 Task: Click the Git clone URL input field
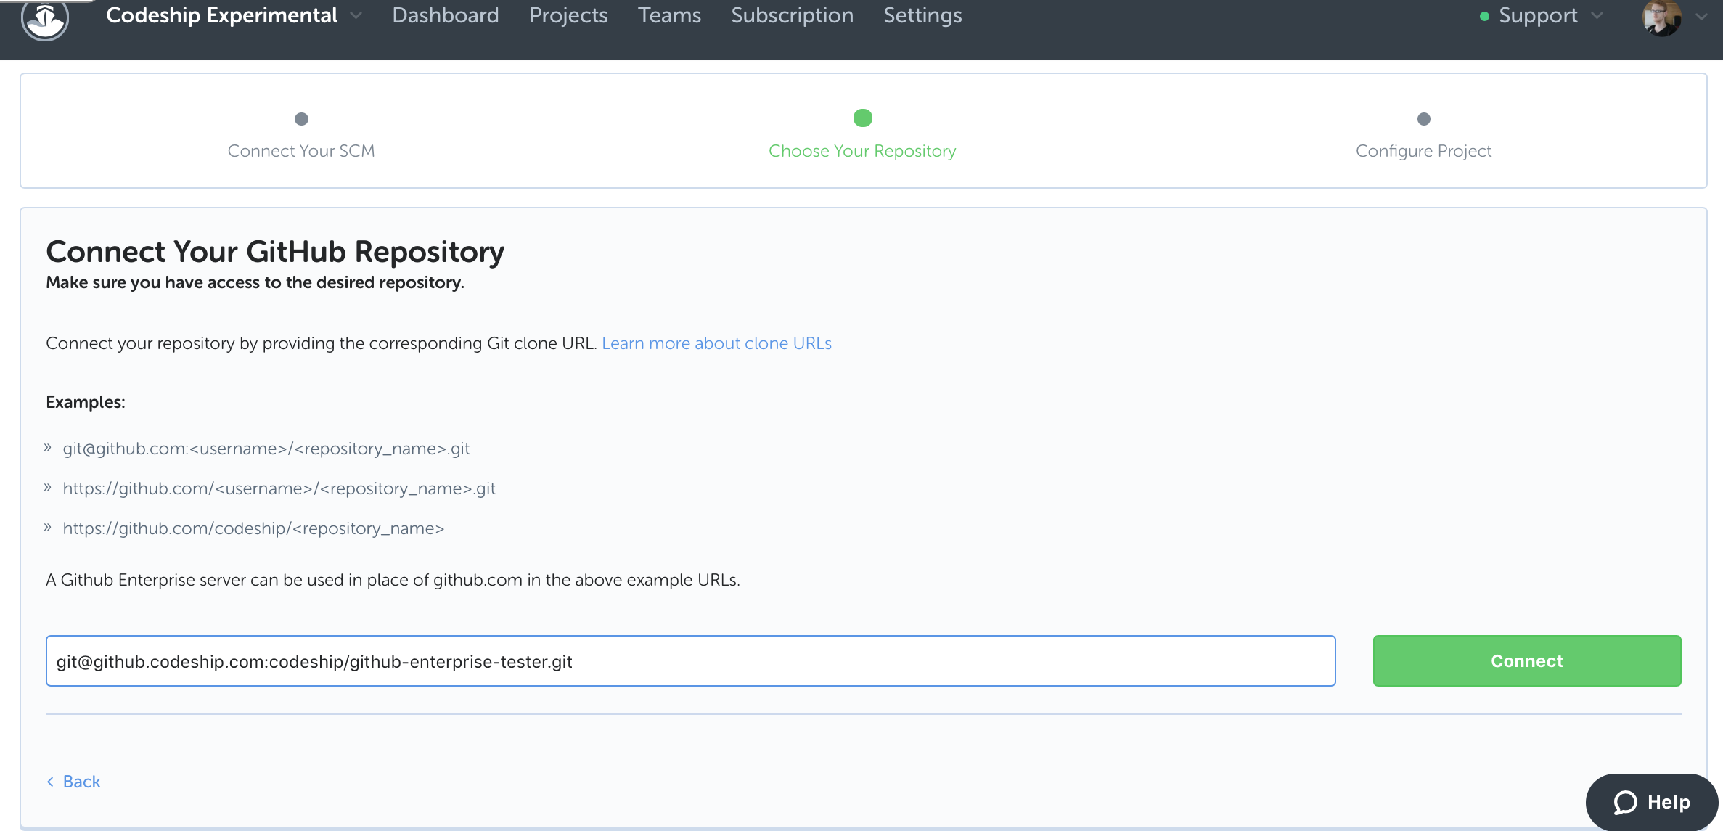(x=691, y=661)
